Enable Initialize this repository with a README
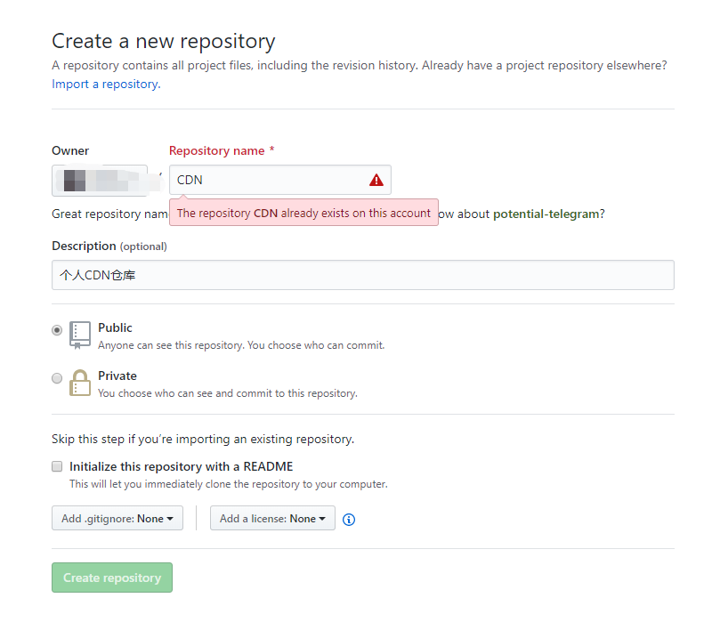Image resolution: width=712 pixels, height=622 pixels. coord(57,466)
